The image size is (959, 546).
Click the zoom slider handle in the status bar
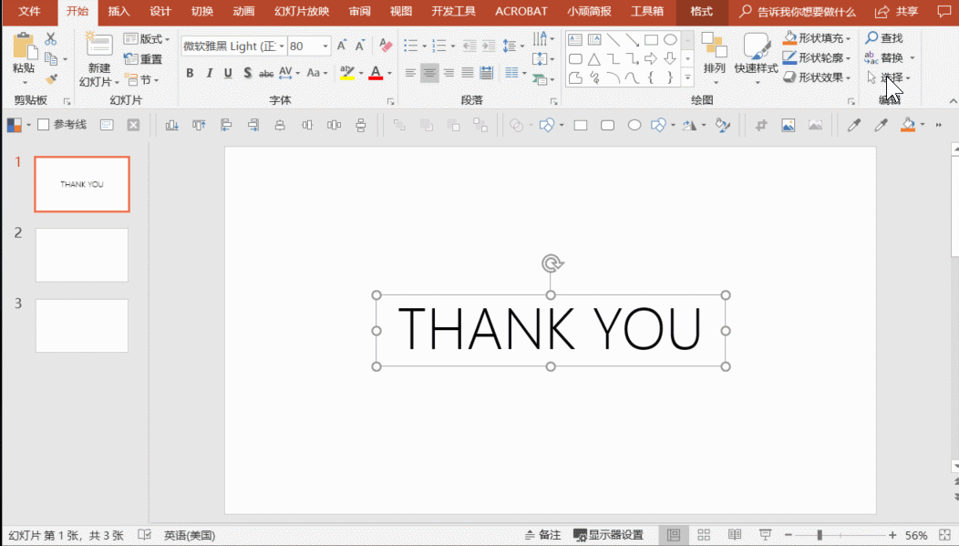pyautogui.click(x=820, y=535)
